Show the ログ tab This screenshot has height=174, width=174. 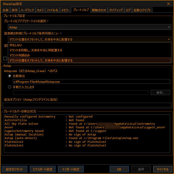(128, 10)
